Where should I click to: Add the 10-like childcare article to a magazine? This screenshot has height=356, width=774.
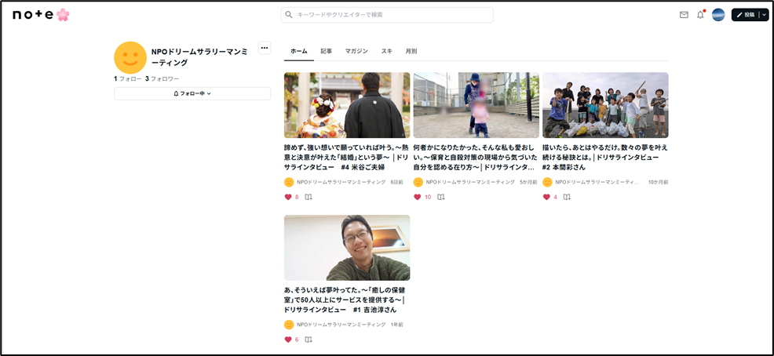(x=441, y=197)
